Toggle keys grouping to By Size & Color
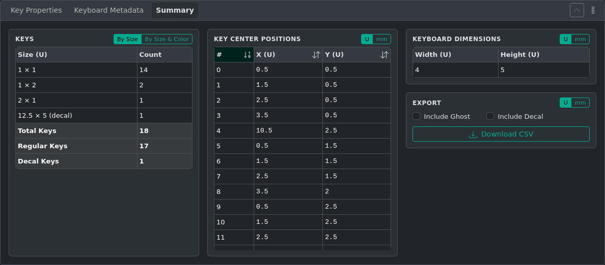This screenshot has width=605, height=265. coord(167,39)
